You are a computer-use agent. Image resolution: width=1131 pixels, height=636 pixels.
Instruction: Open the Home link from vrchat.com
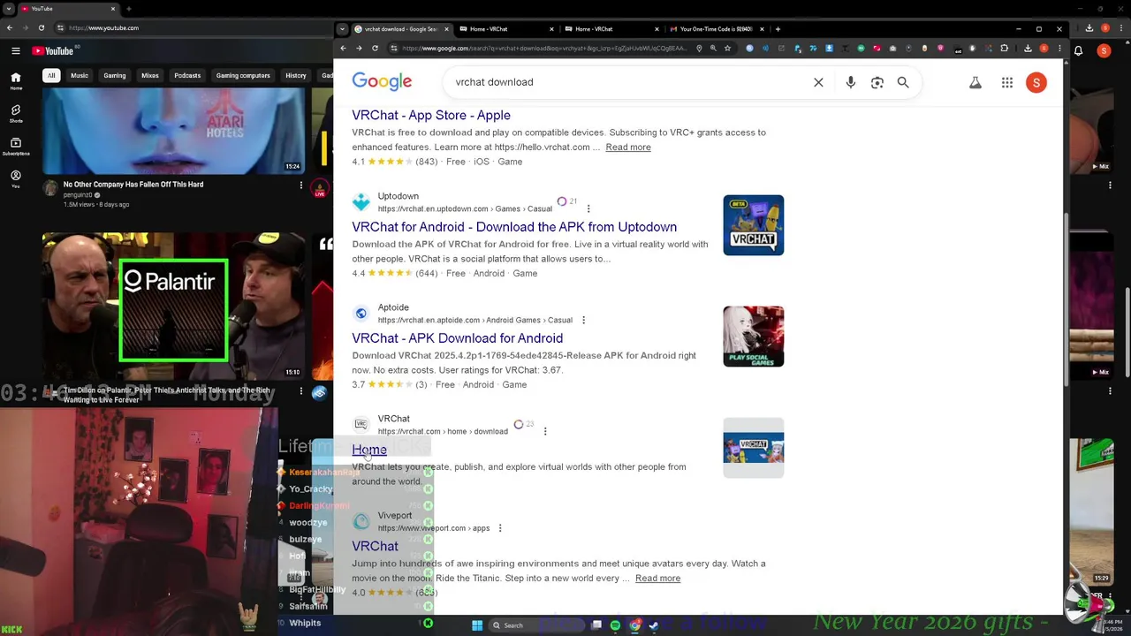pyautogui.click(x=369, y=450)
